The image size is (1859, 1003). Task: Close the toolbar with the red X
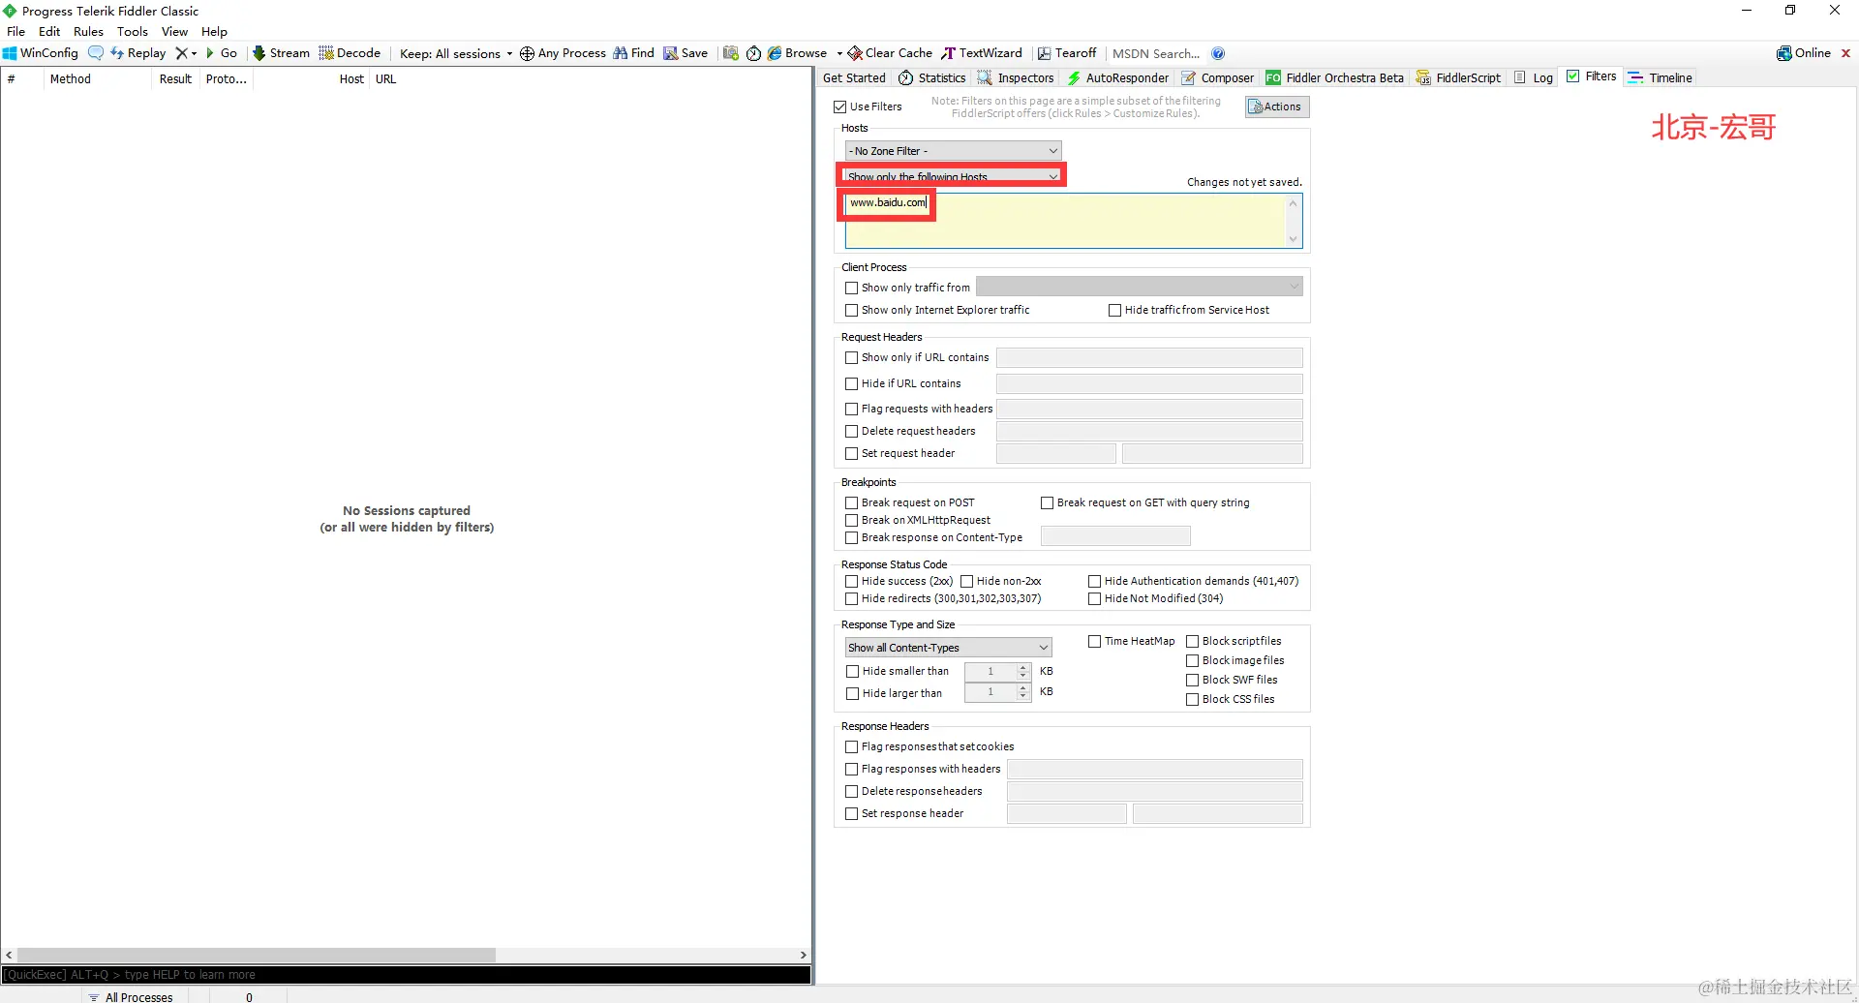[1845, 53]
